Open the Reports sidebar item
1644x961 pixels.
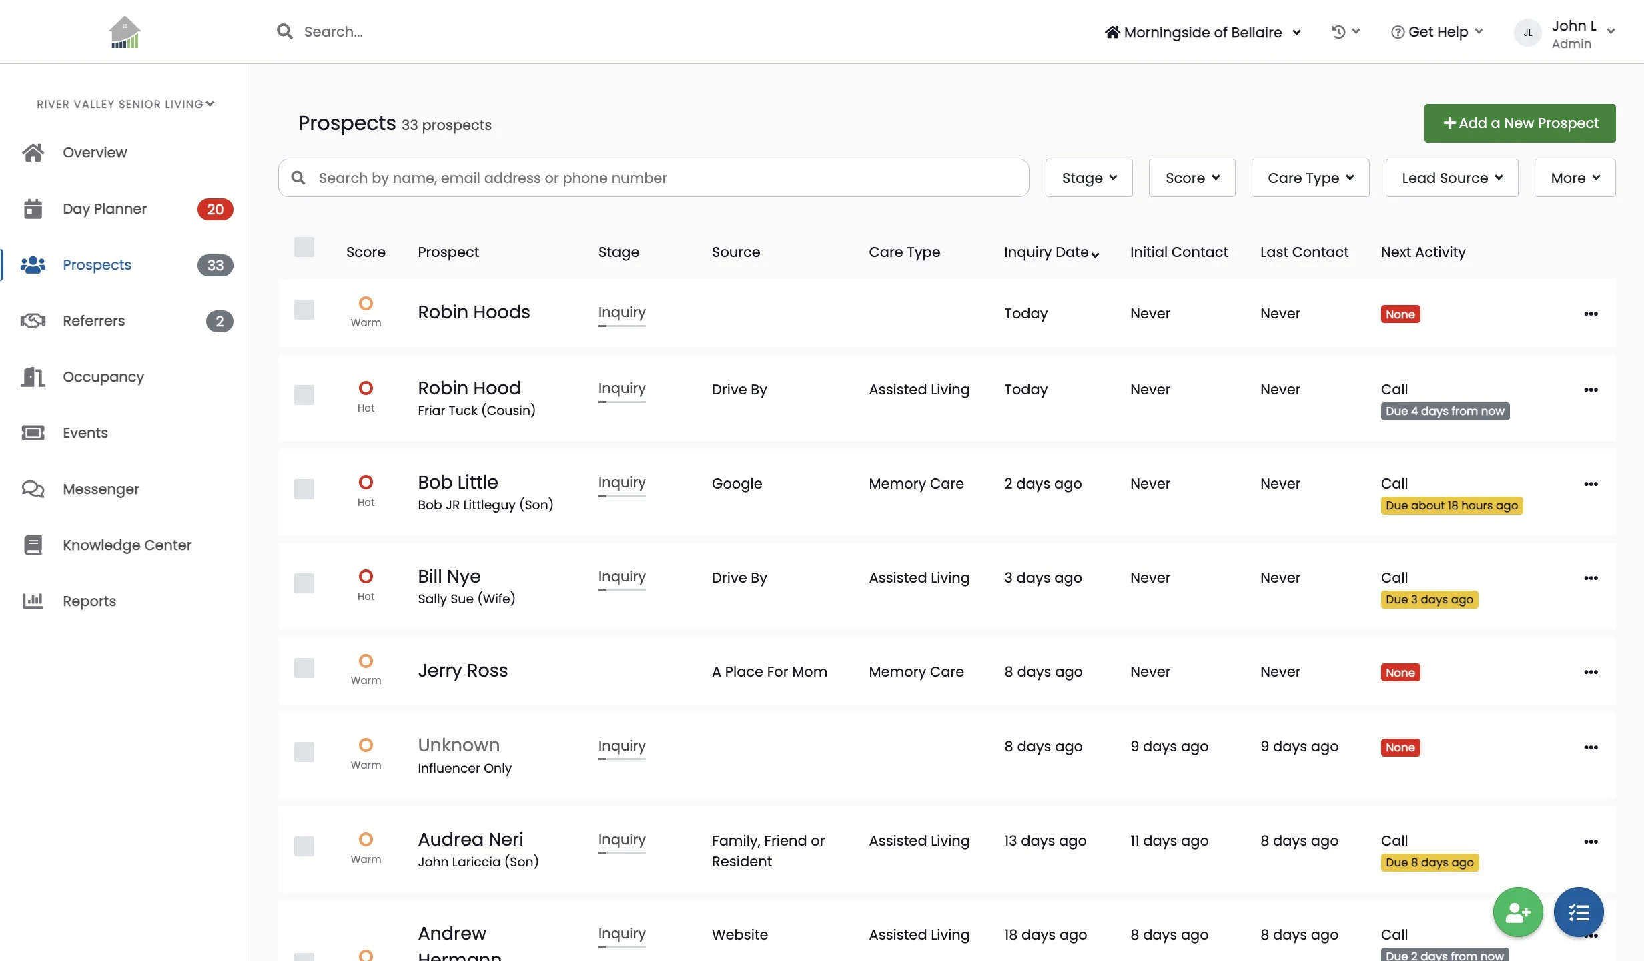[x=89, y=601]
